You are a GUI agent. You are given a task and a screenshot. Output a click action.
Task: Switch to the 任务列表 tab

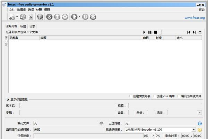pos(11,26)
